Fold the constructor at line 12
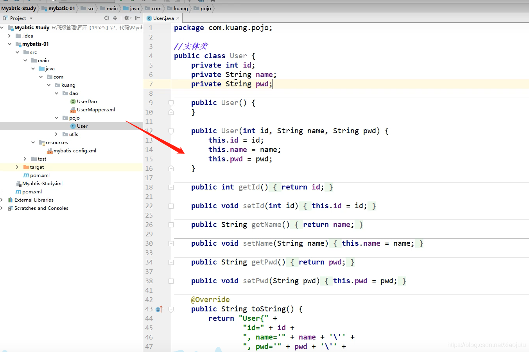This screenshot has width=529, height=352. (x=171, y=131)
